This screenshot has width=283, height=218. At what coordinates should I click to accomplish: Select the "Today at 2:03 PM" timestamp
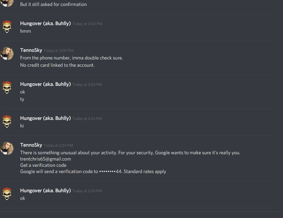click(87, 85)
